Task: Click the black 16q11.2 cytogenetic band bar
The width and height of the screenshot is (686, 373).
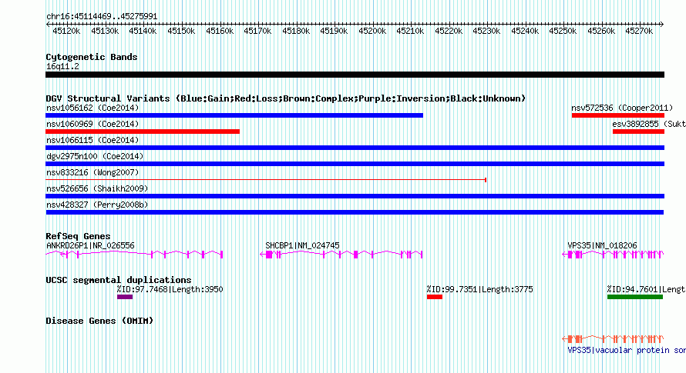Action: 355,75
